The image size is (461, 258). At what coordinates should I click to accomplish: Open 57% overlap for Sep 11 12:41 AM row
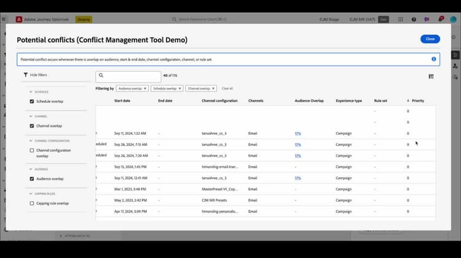click(x=298, y=178)
